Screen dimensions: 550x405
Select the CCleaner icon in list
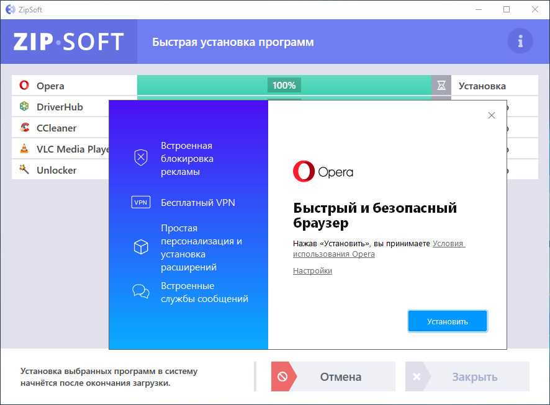coord(24,128)
